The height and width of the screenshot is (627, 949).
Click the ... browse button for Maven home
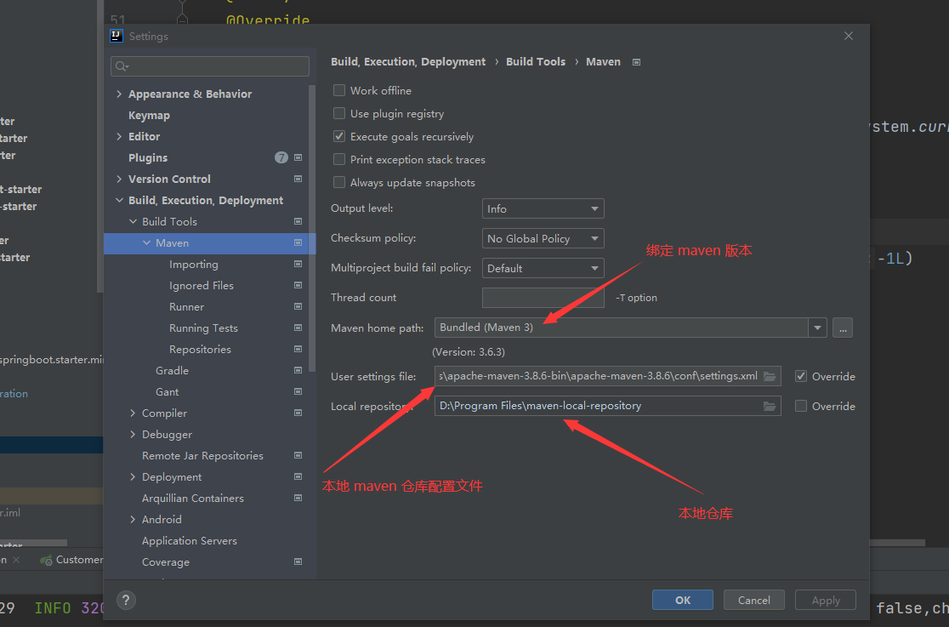pyautogui.click(x=843, y=328)
